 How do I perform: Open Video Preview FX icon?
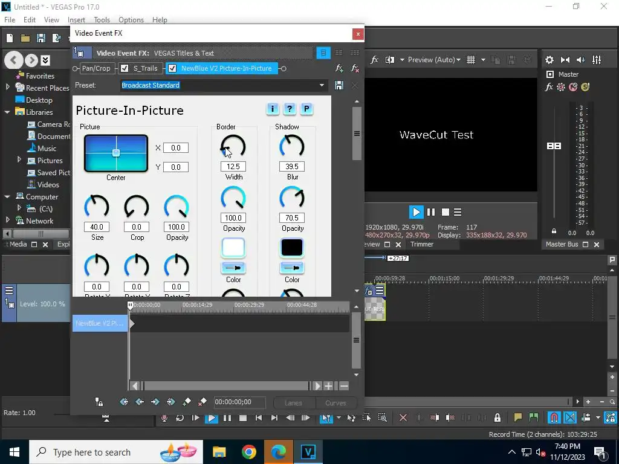[374, 60]
